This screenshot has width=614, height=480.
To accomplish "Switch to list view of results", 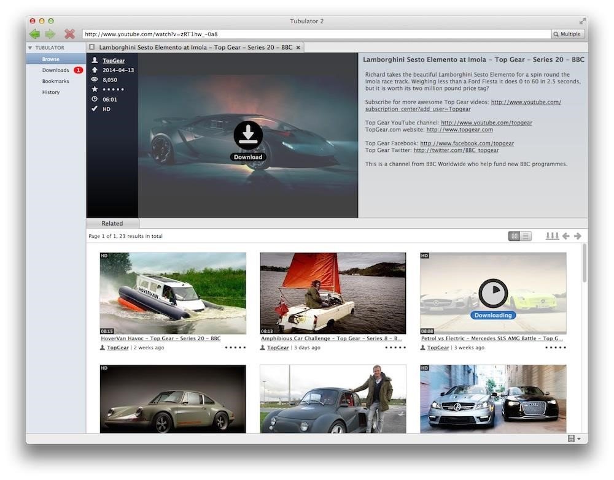I will coord(526,235).
